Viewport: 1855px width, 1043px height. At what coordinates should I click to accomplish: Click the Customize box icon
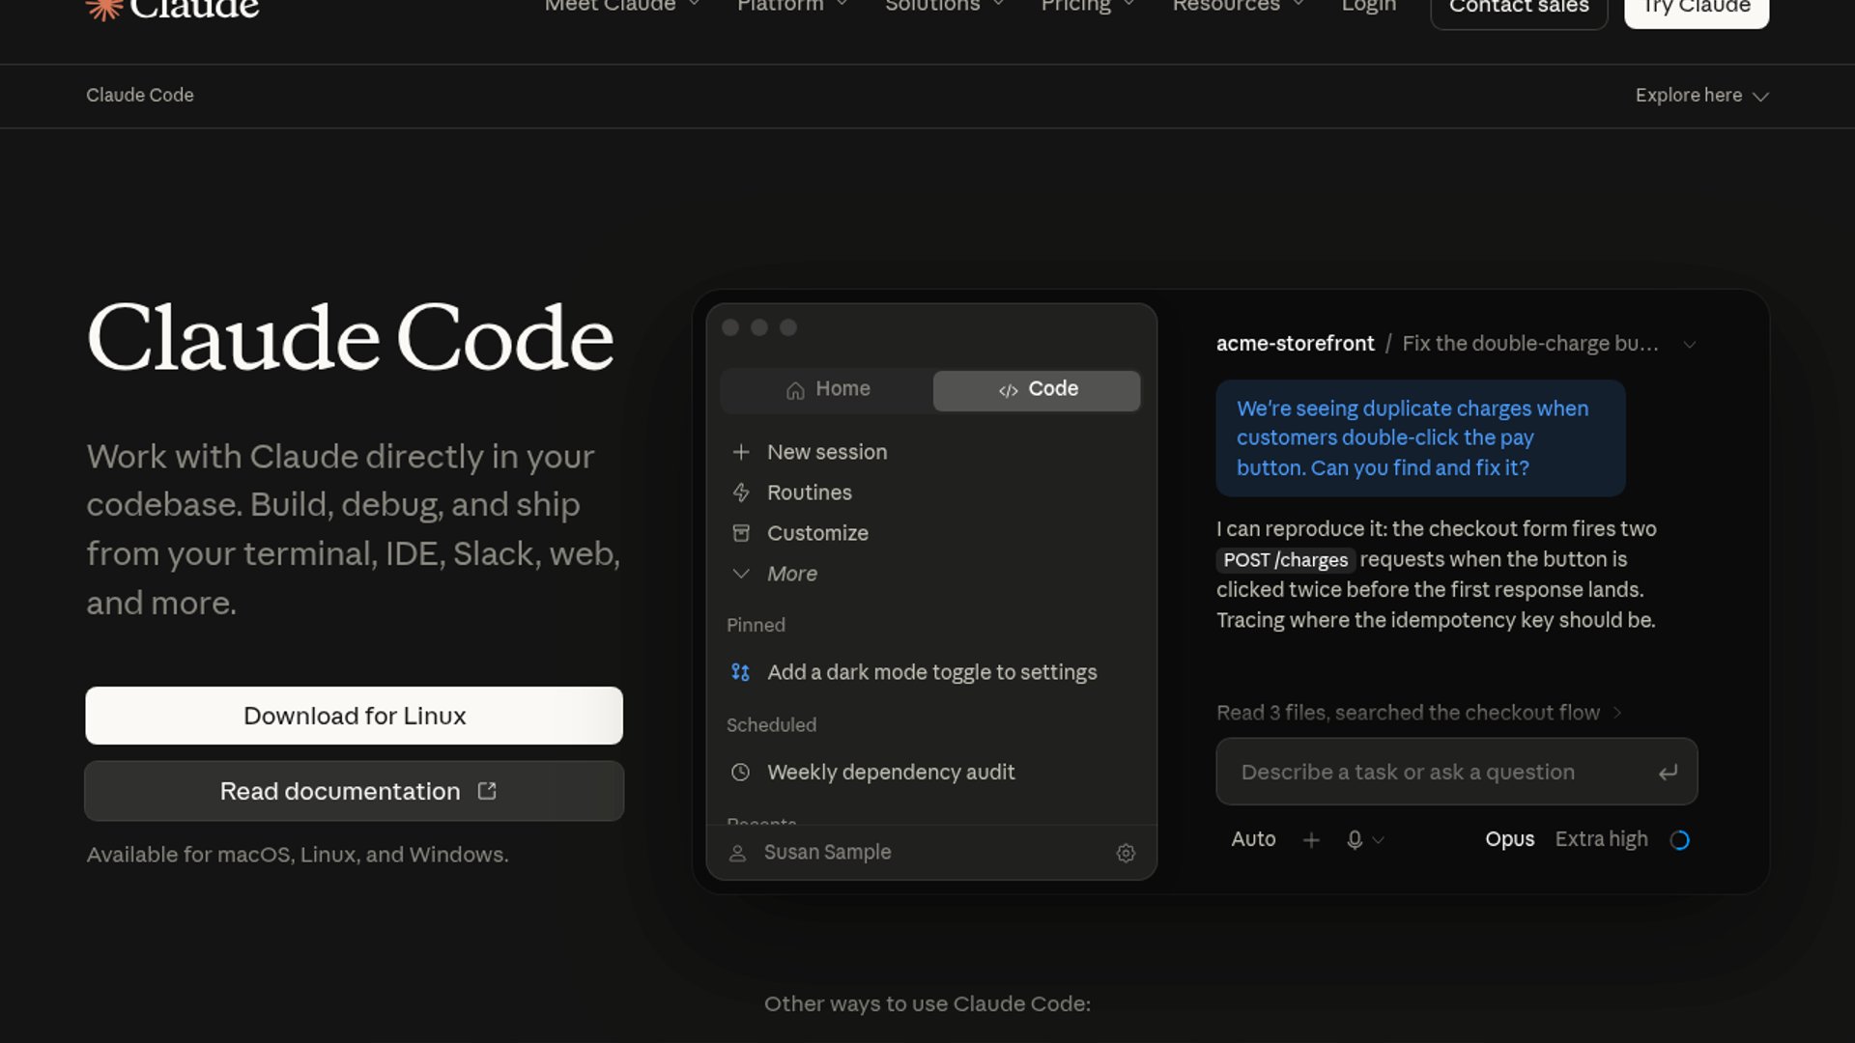741,533
